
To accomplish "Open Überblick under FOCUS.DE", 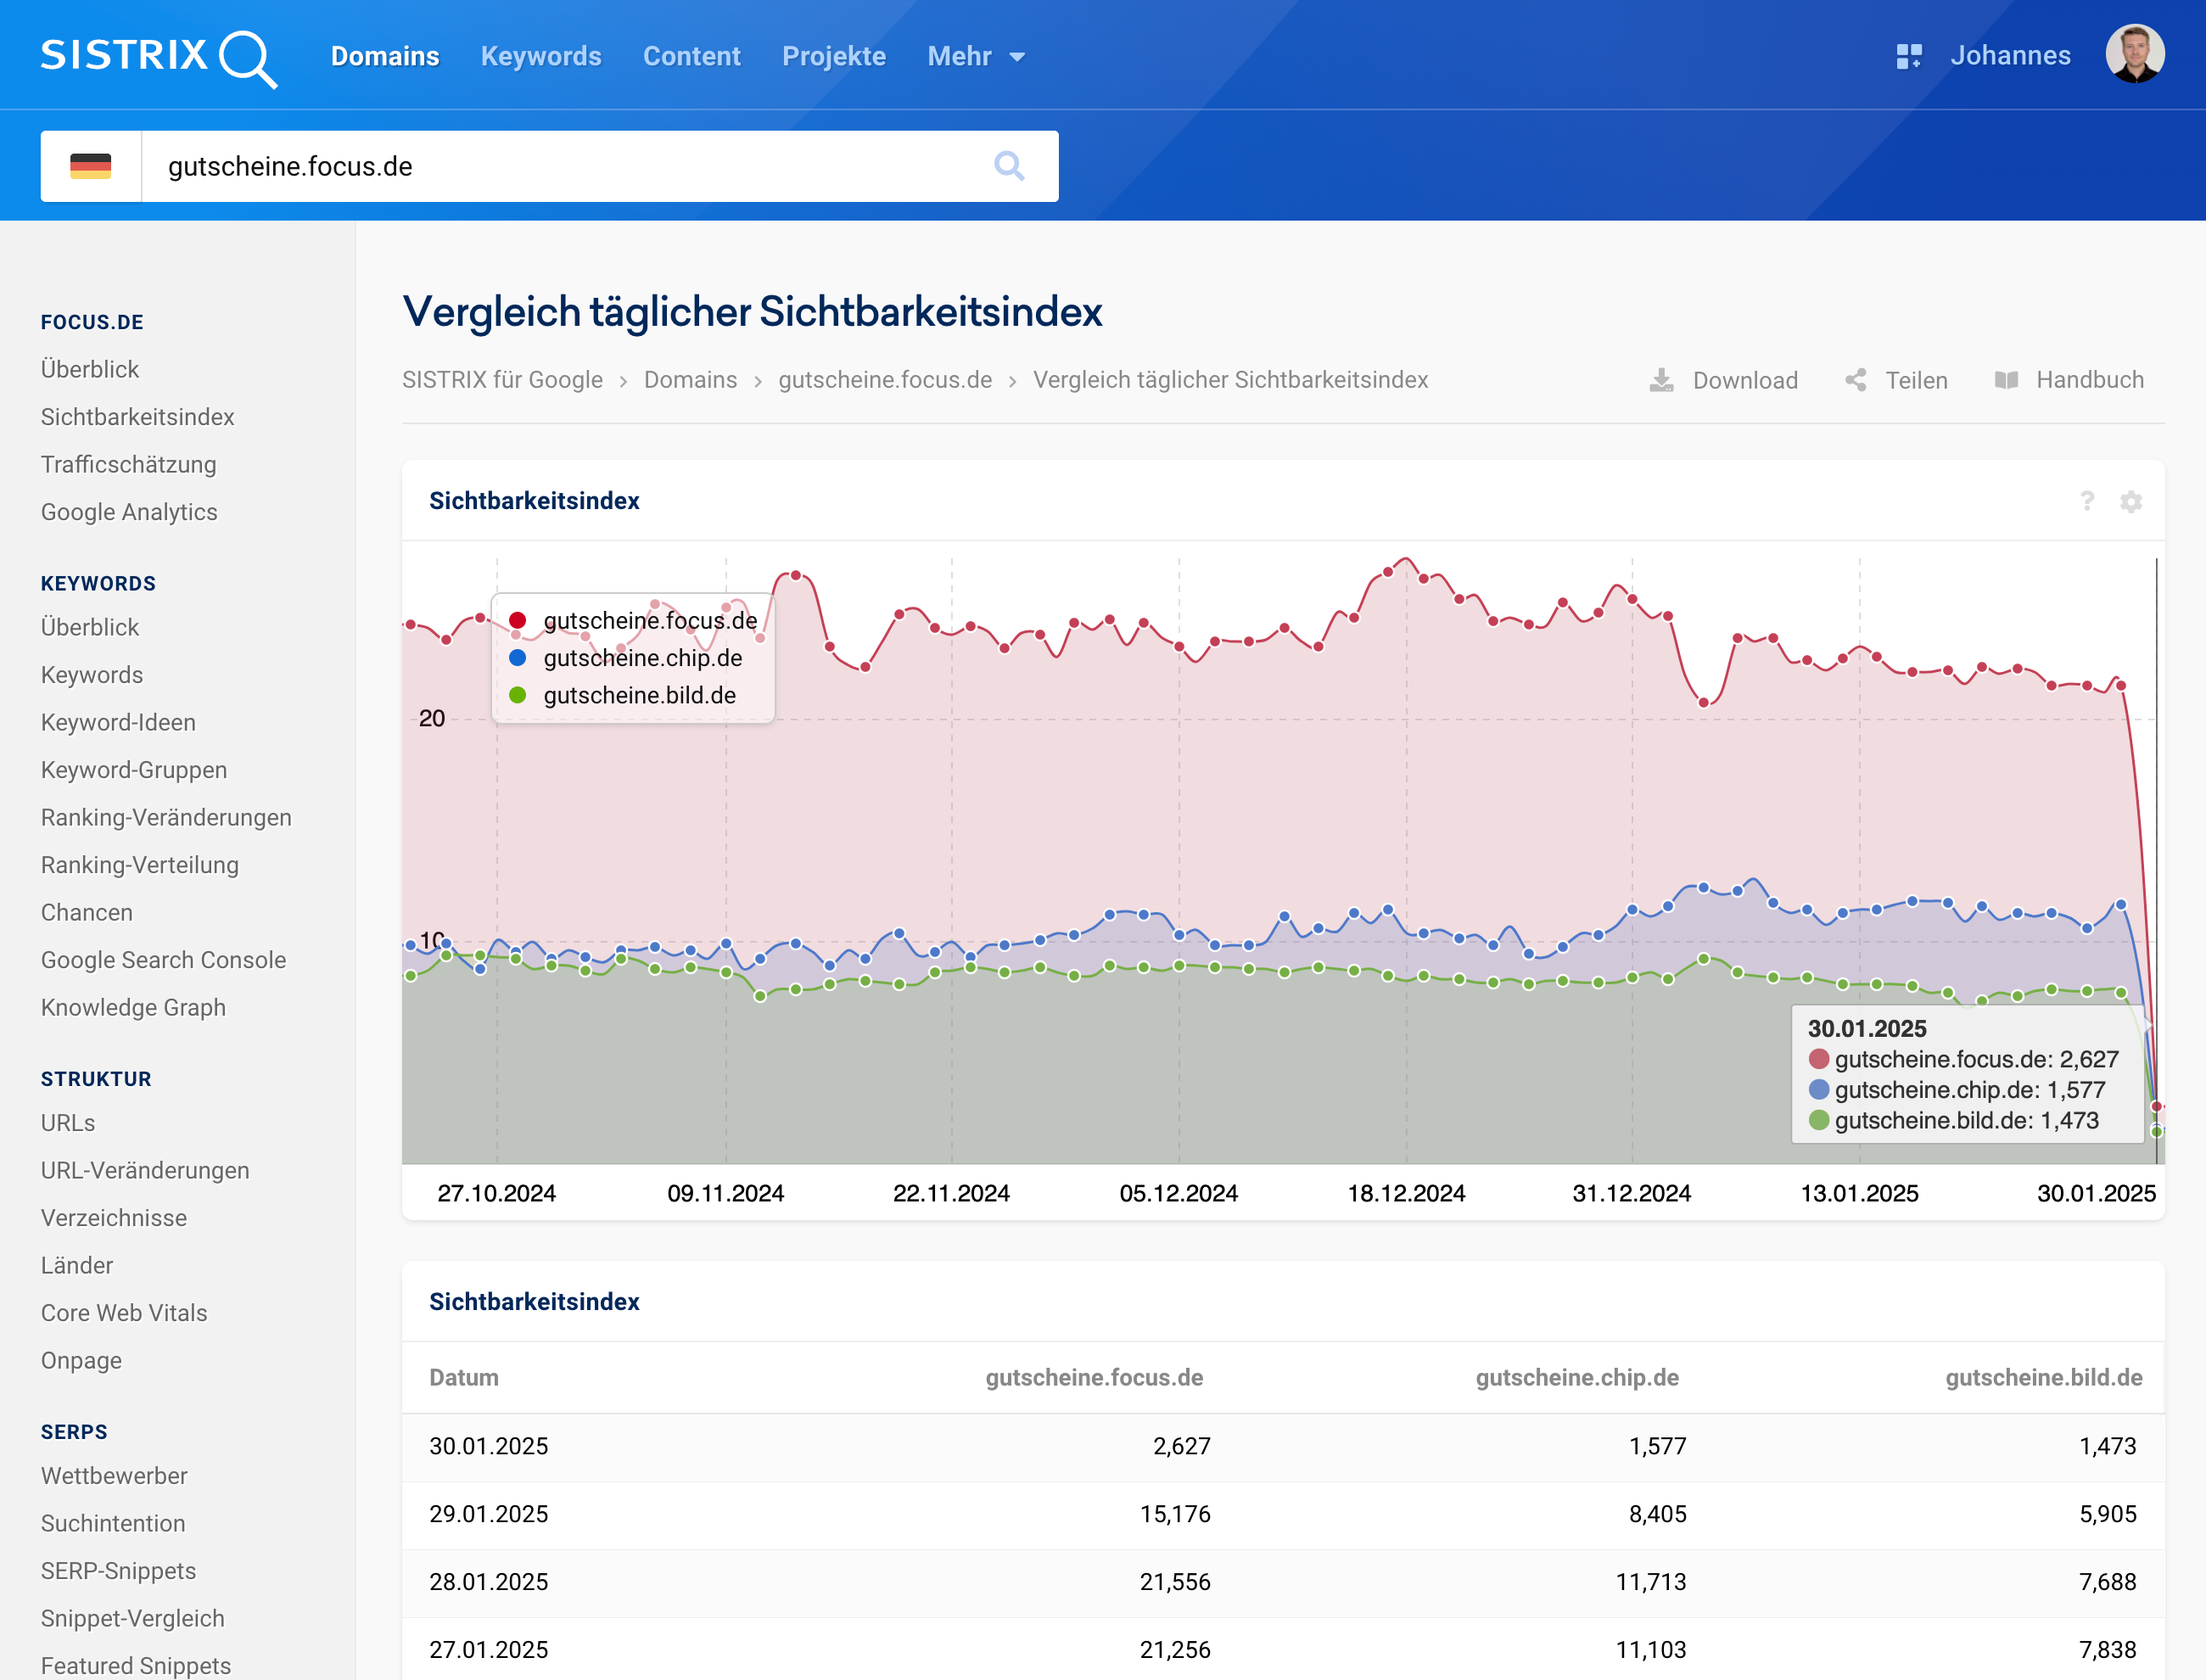I will [x=90, y=369].
